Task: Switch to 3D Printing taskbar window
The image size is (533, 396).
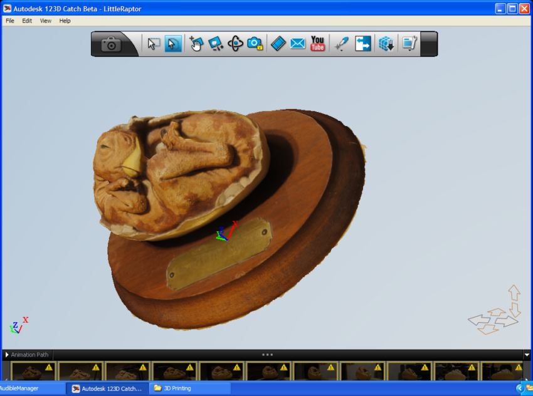Action: click(x=189, y=388)
